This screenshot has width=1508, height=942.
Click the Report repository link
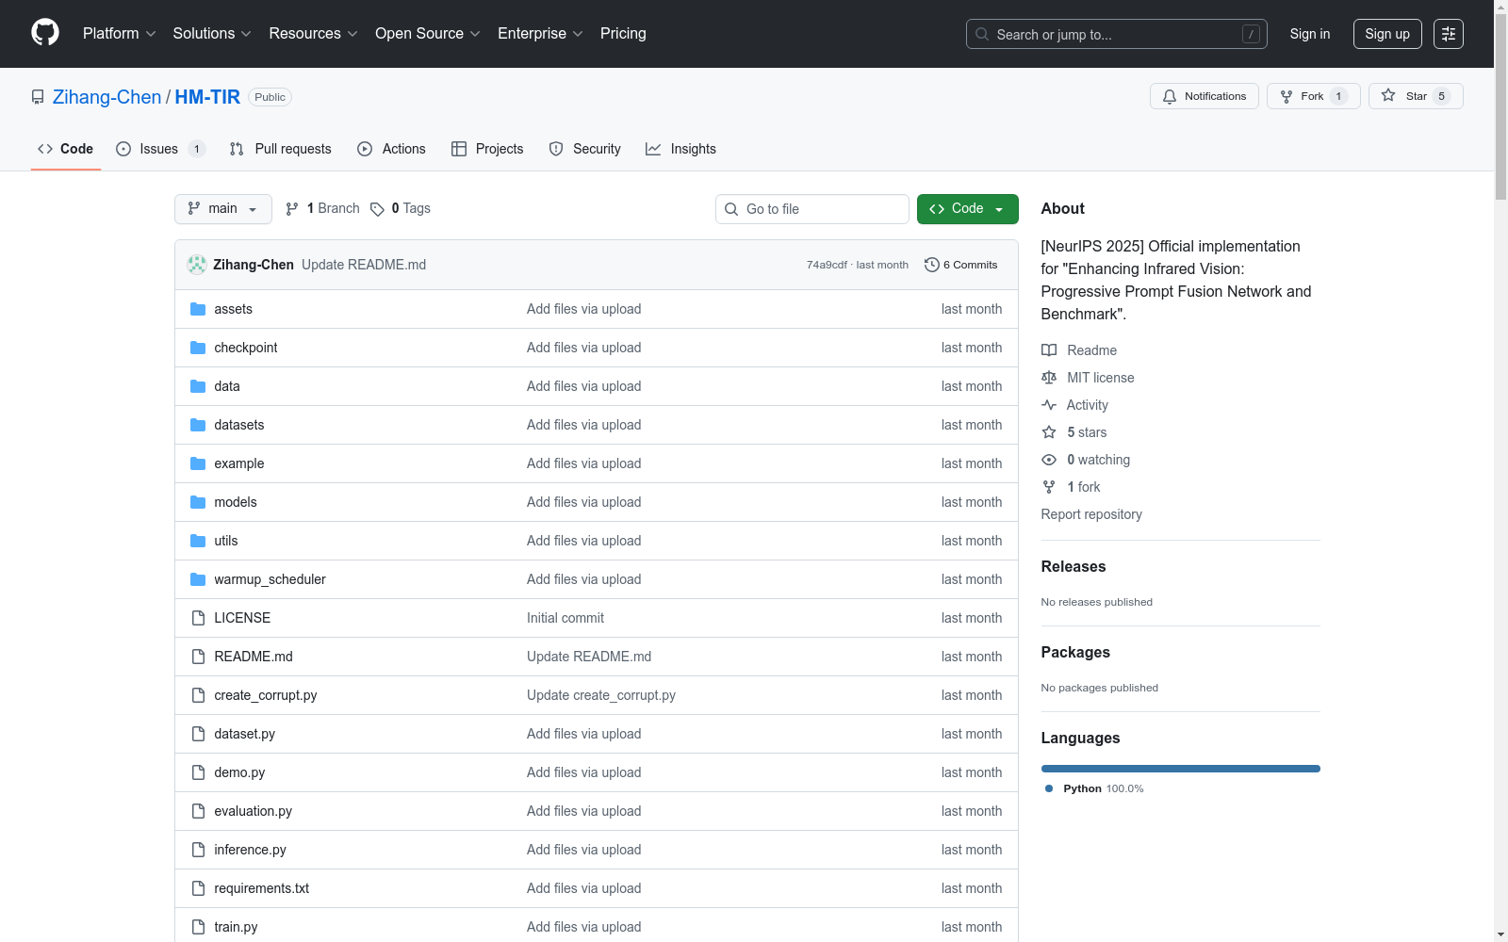coord(1091,514)
